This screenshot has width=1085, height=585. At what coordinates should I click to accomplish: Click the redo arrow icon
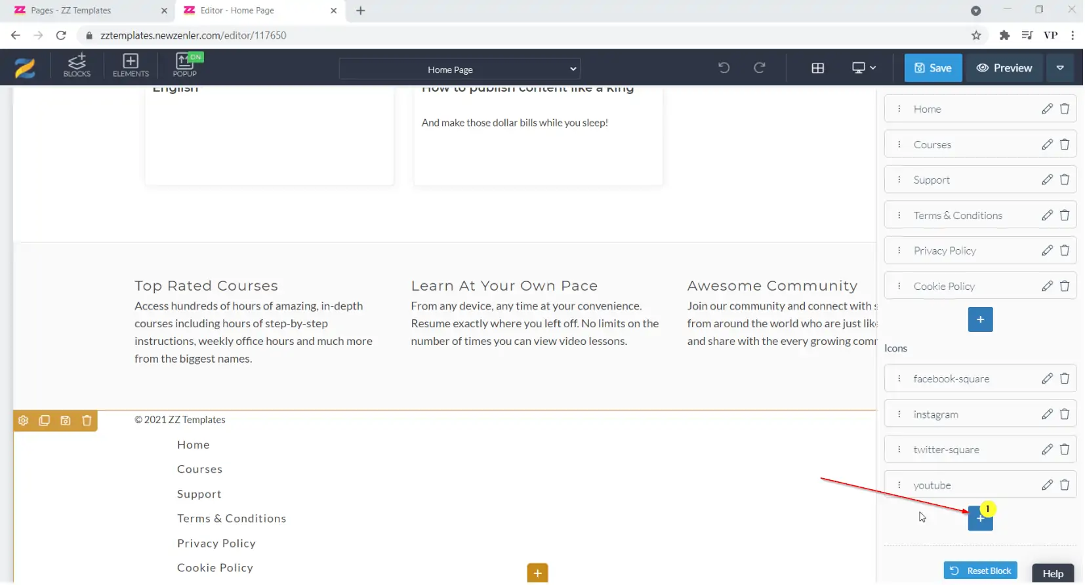coord(759,68)
